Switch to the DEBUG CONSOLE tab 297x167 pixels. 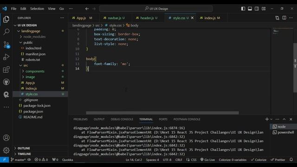pos(122,119)
